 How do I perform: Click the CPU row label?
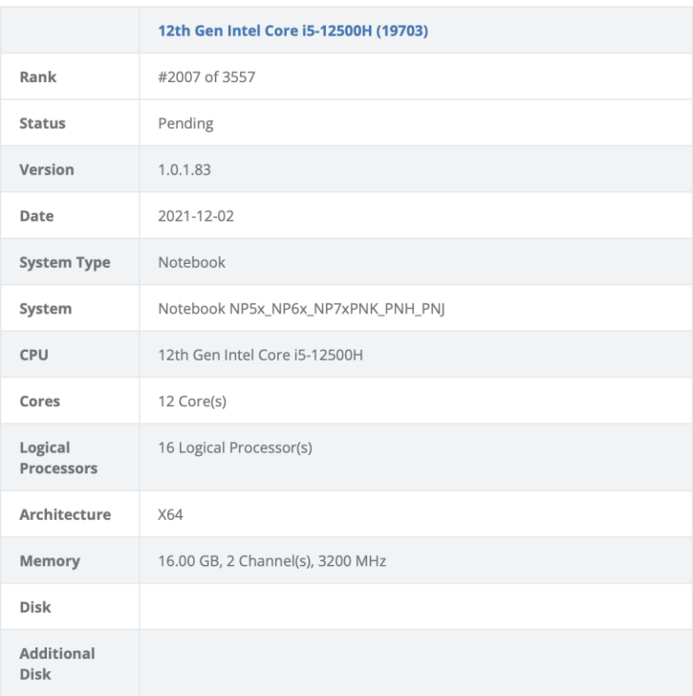[x=34, y=355]
